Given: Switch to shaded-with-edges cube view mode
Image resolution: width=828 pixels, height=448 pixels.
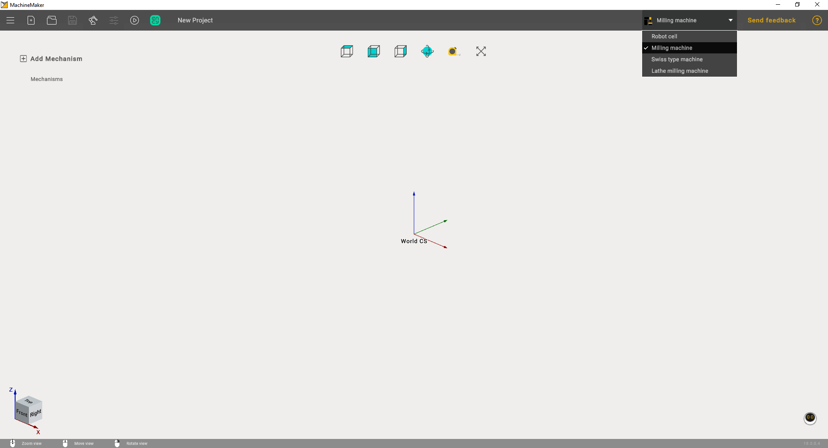Looking at the screenshot, I should click(401, 51).
